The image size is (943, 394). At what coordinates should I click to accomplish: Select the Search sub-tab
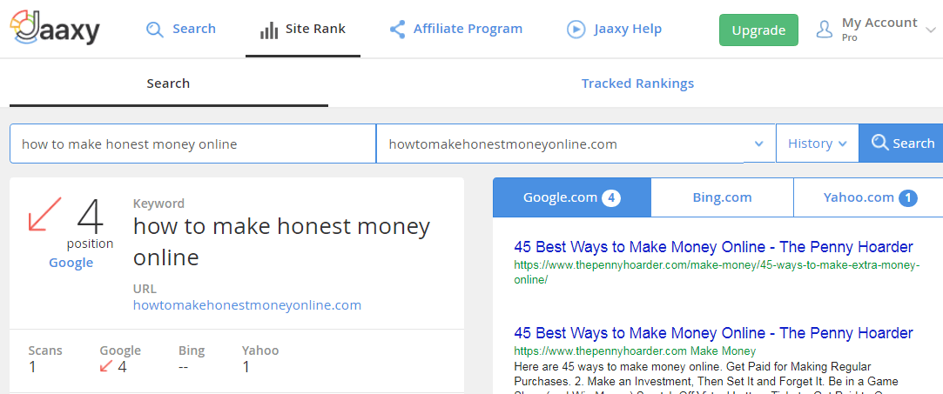[x=168, y=83]
